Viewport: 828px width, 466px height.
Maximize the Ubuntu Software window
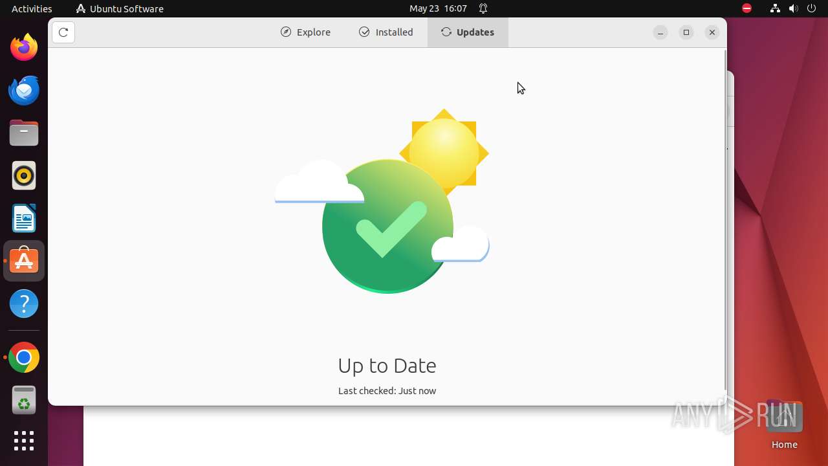(686, 32)
